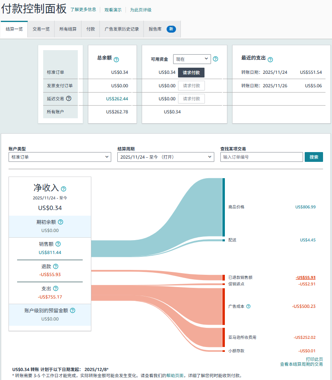
Task: Click help icon next to 最近的支出
Action: [270, 60]
